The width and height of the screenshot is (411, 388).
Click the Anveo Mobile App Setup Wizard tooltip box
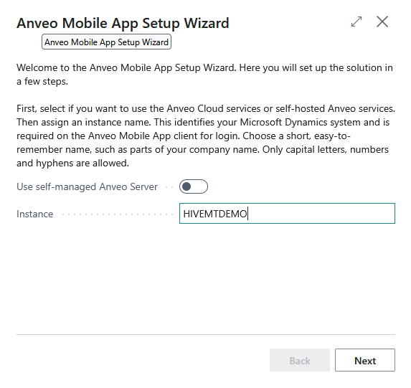coord(106,42)
